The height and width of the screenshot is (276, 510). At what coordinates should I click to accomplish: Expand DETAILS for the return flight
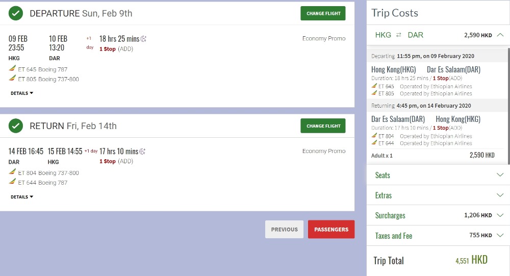coord(22,197)
